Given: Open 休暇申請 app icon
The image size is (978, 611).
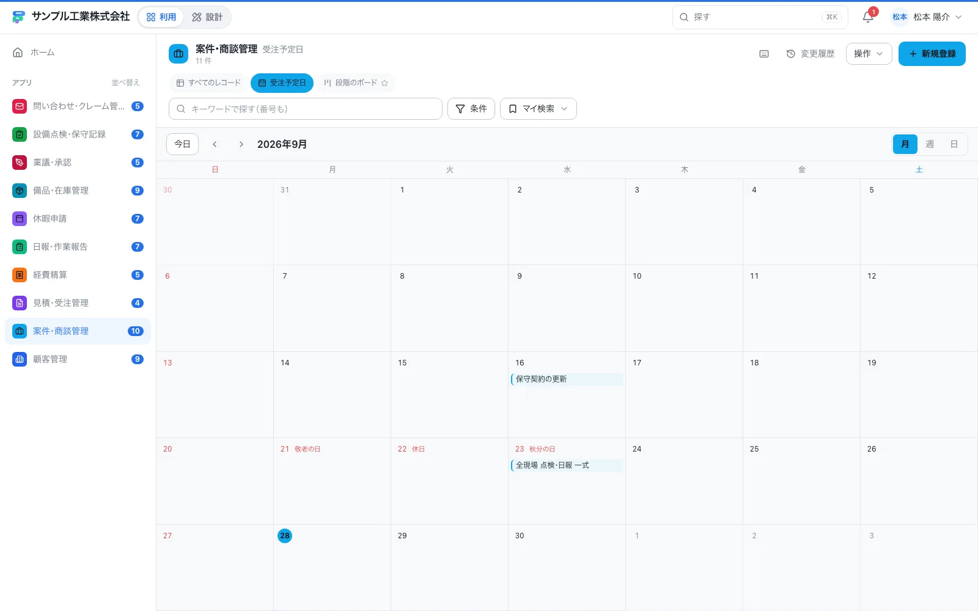Looking at the screenshot, I should point(20,219).
